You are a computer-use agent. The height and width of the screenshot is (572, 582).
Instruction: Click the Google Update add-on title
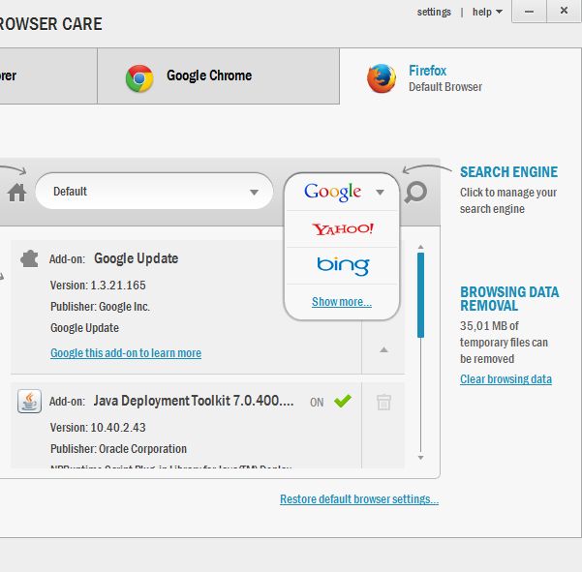[136, 258]
